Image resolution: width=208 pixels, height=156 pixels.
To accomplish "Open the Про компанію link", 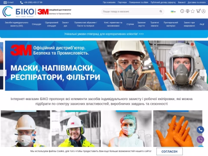I will [109, 3].
